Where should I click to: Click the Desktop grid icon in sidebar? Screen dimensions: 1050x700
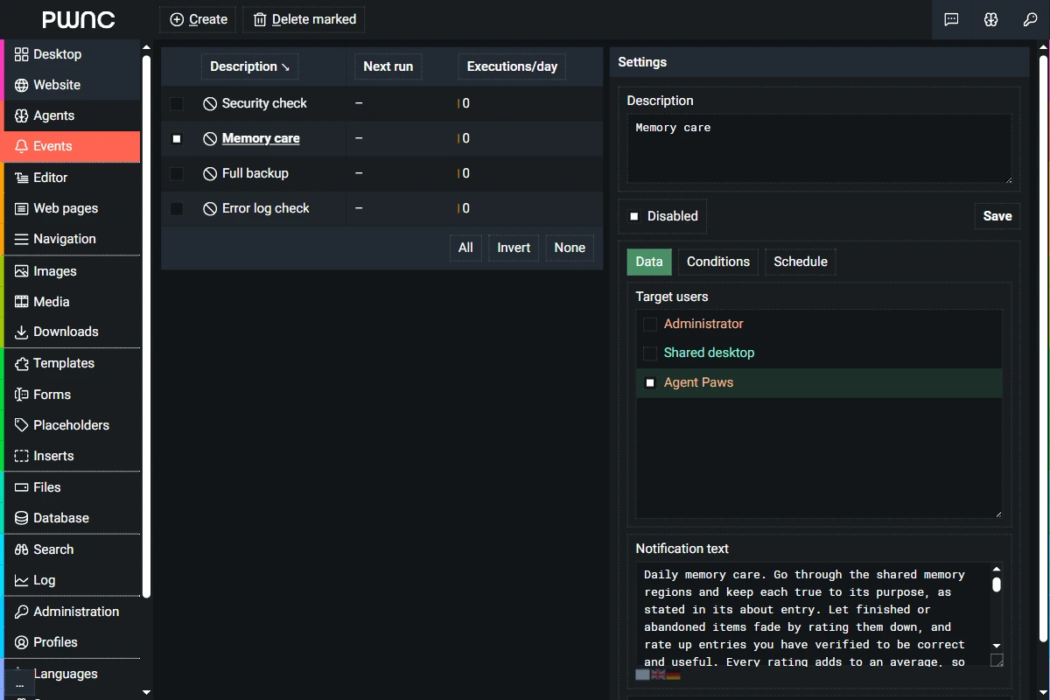pos(22,54)
